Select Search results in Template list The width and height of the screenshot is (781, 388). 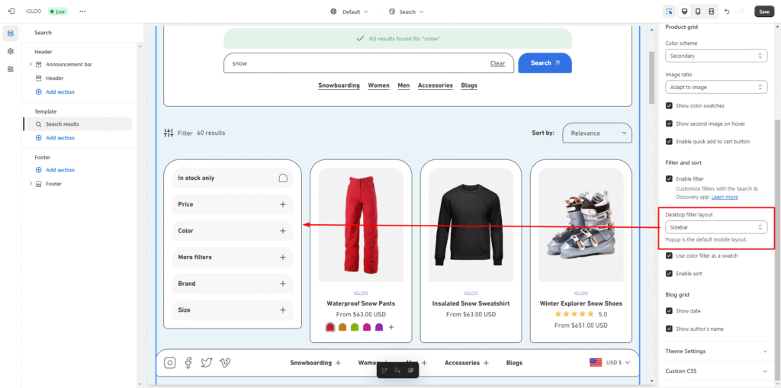62,123
